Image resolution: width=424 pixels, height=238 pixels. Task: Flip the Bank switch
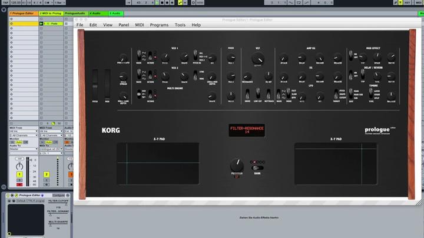[x=257, y=168]
